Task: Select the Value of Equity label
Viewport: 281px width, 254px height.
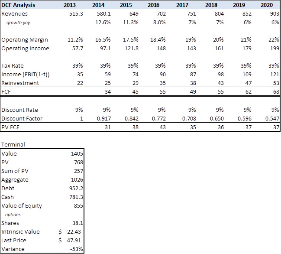Action: tap(22, 206)
